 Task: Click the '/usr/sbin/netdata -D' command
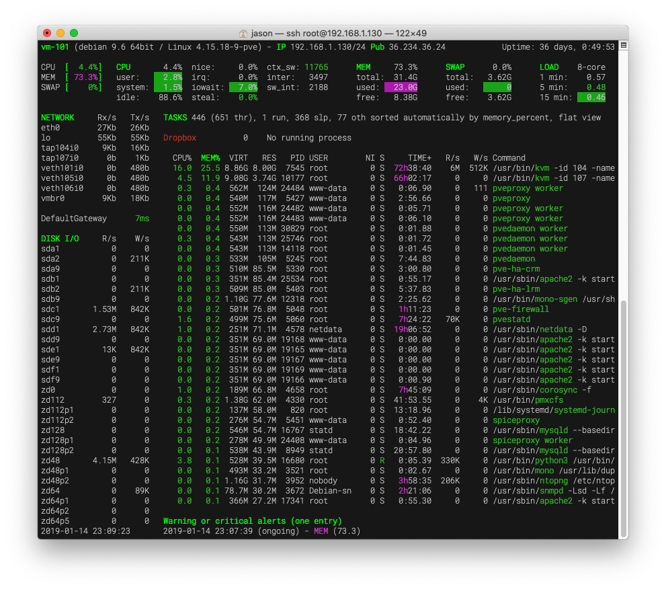point(540,329)
